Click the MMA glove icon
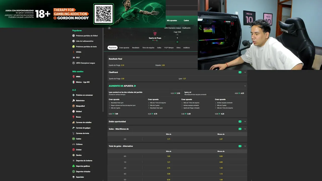Image resolution: width=322 pixels, height=181 pixels. 73,77
